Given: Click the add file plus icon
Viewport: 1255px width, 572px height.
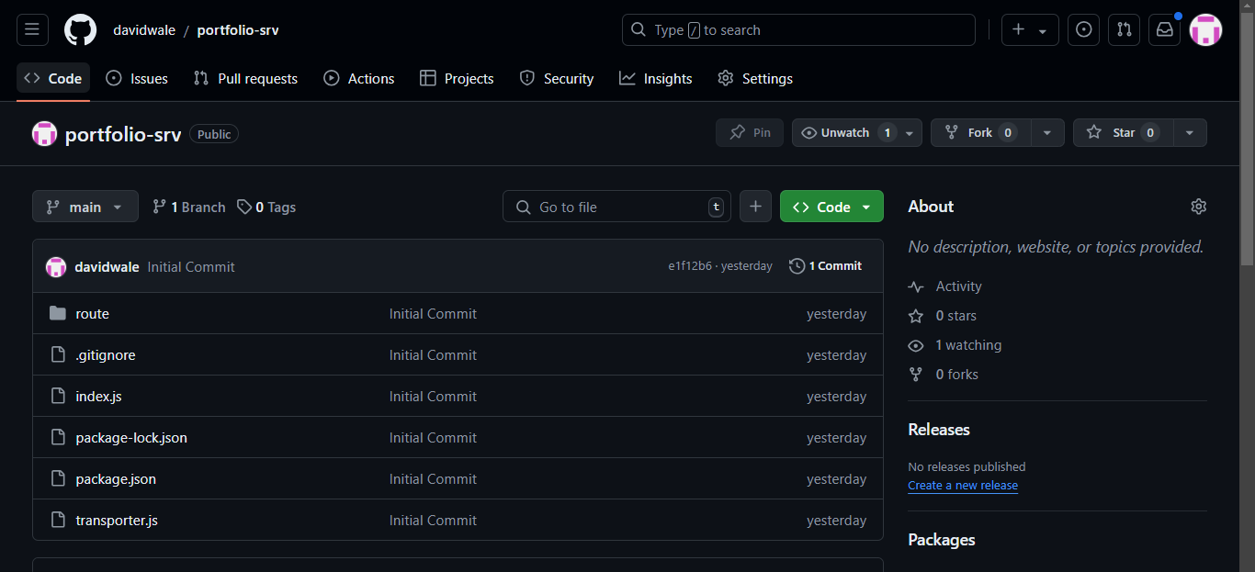Looking at the screenshot, I should coord(755,207).
